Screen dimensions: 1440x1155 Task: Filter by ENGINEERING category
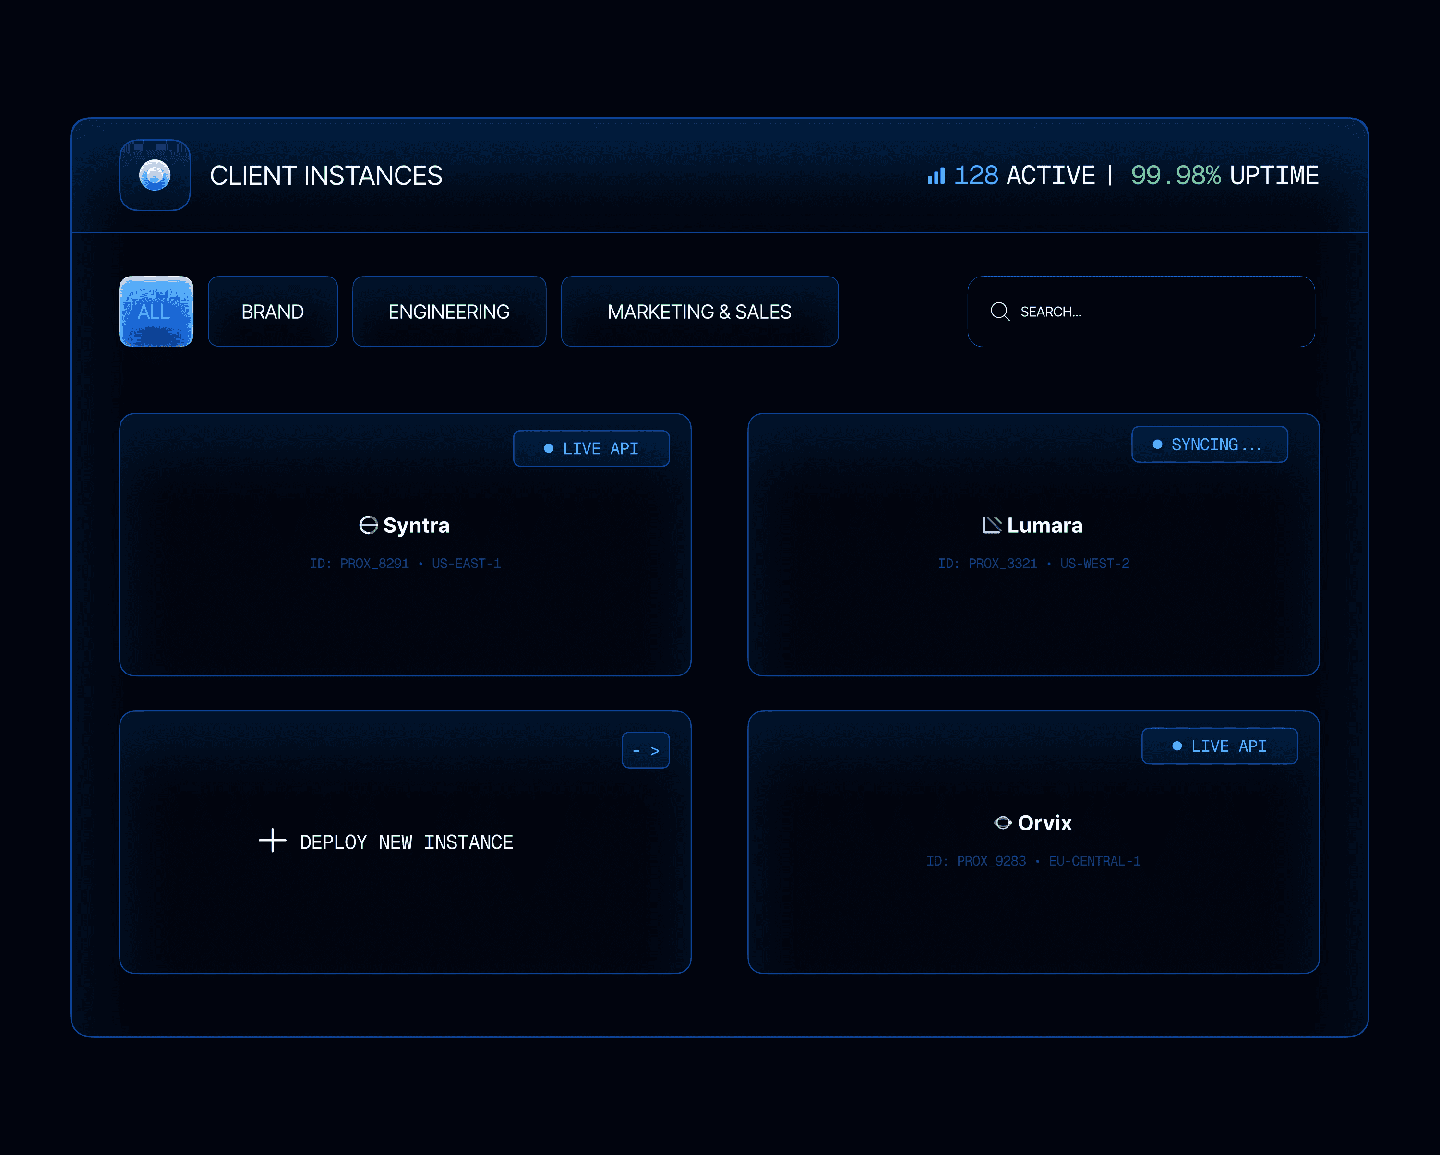pos(449,311)
